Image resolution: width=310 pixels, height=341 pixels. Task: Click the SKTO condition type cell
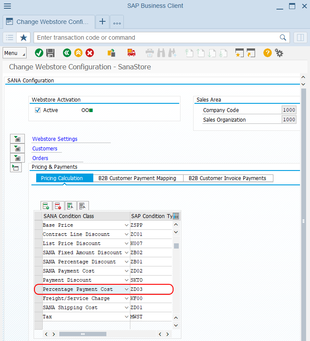151,280
